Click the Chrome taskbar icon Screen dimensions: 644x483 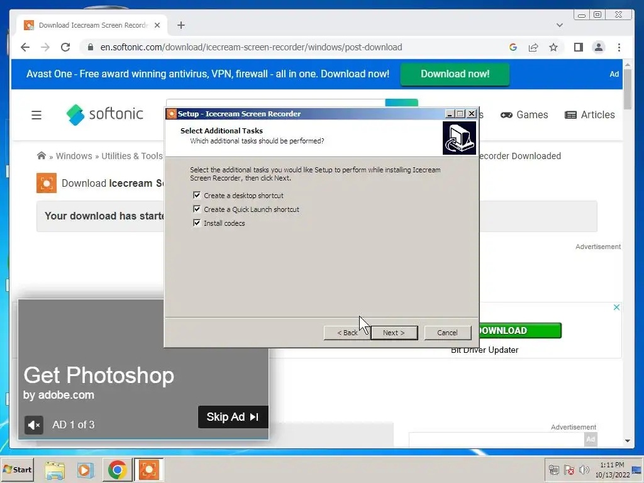point(117,470)
